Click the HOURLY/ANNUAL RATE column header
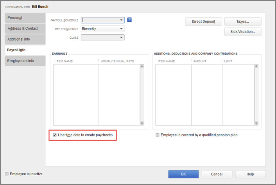Screen dimensions: 276x185 point(117,61)
